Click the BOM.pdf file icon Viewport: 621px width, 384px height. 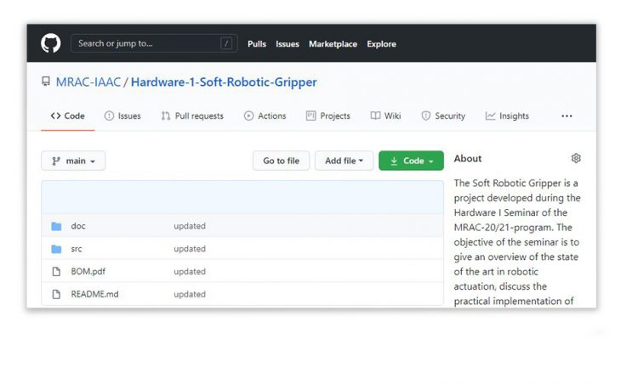point(56,272)
